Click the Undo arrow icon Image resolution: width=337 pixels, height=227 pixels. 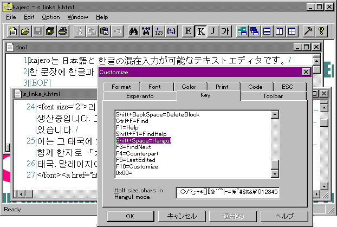click(117, 31)
